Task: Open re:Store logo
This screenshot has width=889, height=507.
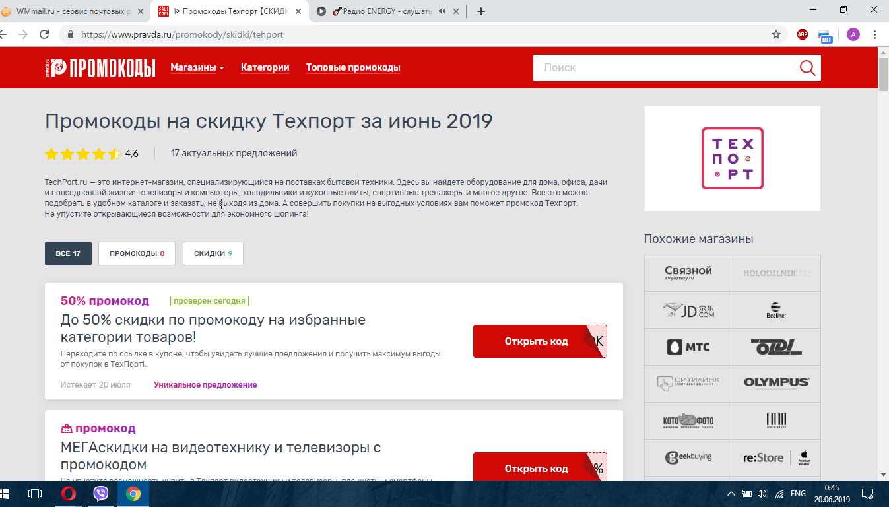Action: tap(777, 457)
